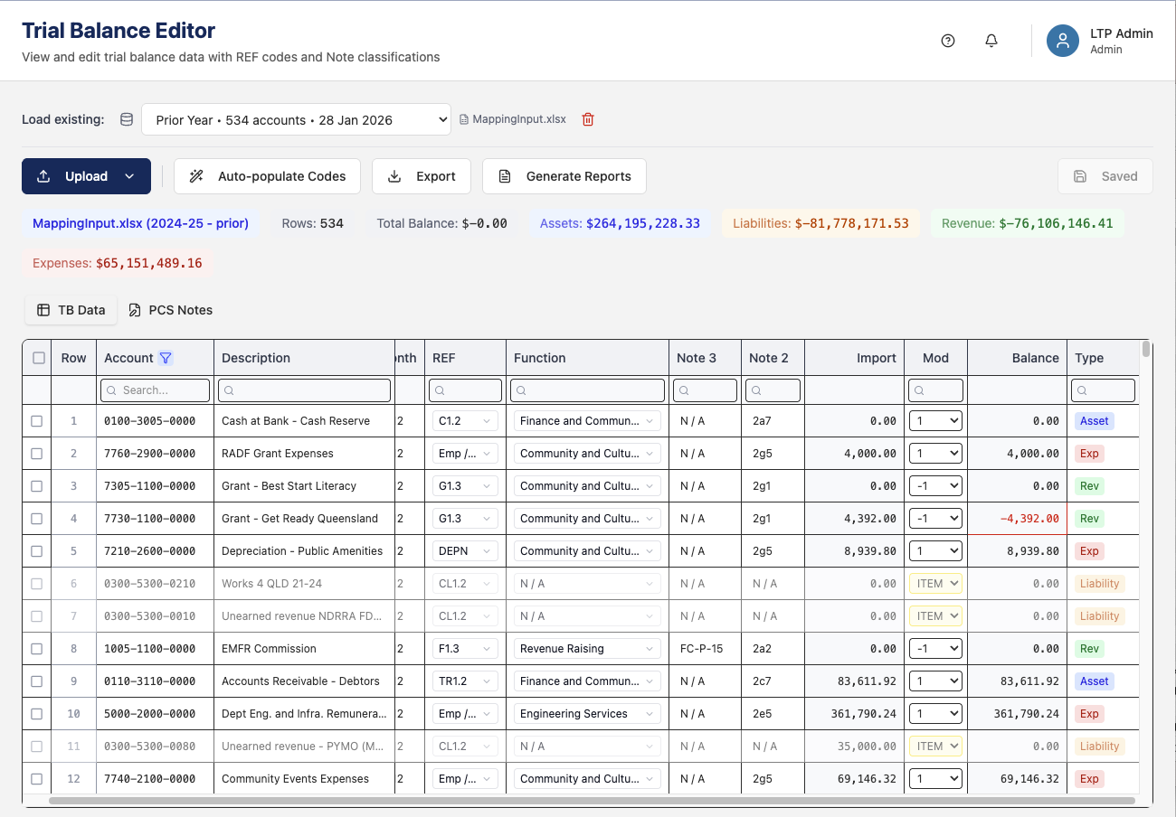
Task: Click the Account search input field
Action: (156, 390)
